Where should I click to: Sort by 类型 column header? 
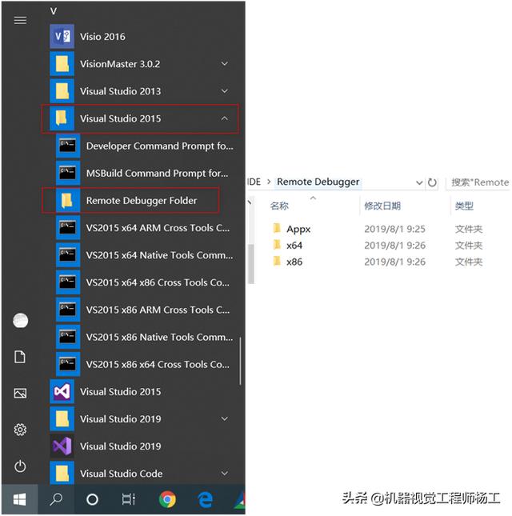click(x=464, y=206)
